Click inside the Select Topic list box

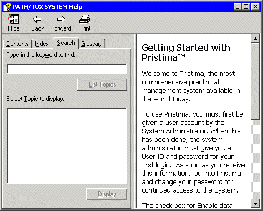click(67, 146)
